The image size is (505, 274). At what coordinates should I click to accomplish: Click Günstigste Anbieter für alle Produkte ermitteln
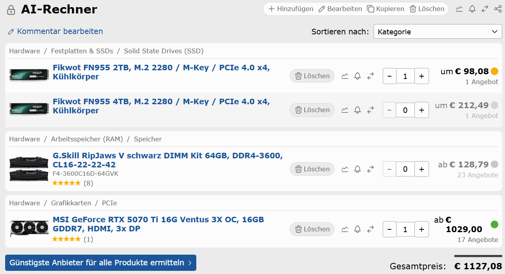coord(101,263)
